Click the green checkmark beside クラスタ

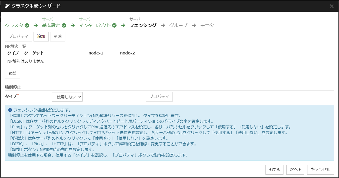pyautogui.click(x=27, y=25)
